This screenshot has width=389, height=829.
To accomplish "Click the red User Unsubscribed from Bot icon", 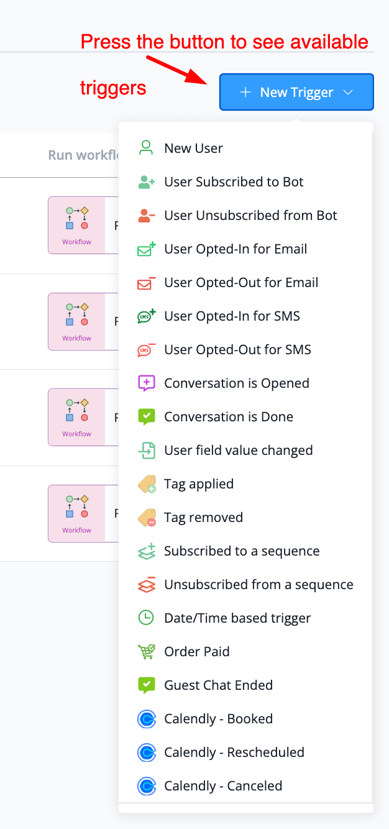I will pos(146,216).
